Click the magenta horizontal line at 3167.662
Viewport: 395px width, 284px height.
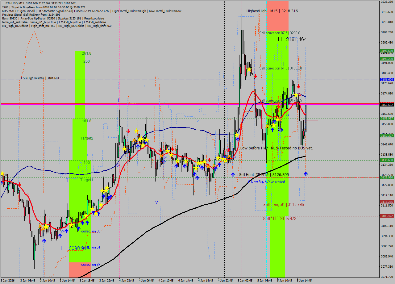tap(154, 104)
